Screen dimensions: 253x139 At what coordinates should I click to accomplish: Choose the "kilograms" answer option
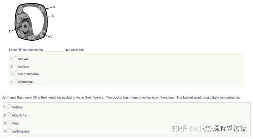pyautogui.click(x=9, y=114)
